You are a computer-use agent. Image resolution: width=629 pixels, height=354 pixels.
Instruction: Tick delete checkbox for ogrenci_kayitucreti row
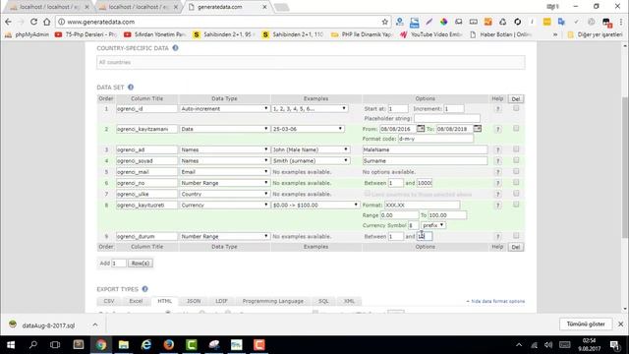tap(516, 205)
